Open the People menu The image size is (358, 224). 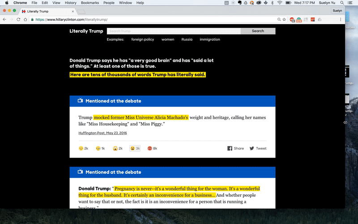(109, 3)
